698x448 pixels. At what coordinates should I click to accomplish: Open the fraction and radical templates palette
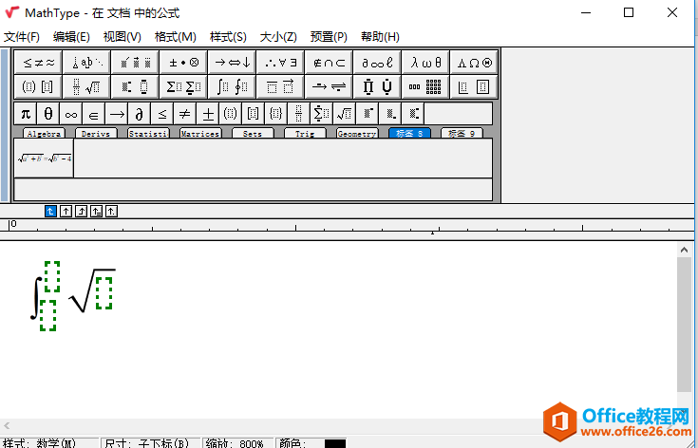[x=86, y=86]
